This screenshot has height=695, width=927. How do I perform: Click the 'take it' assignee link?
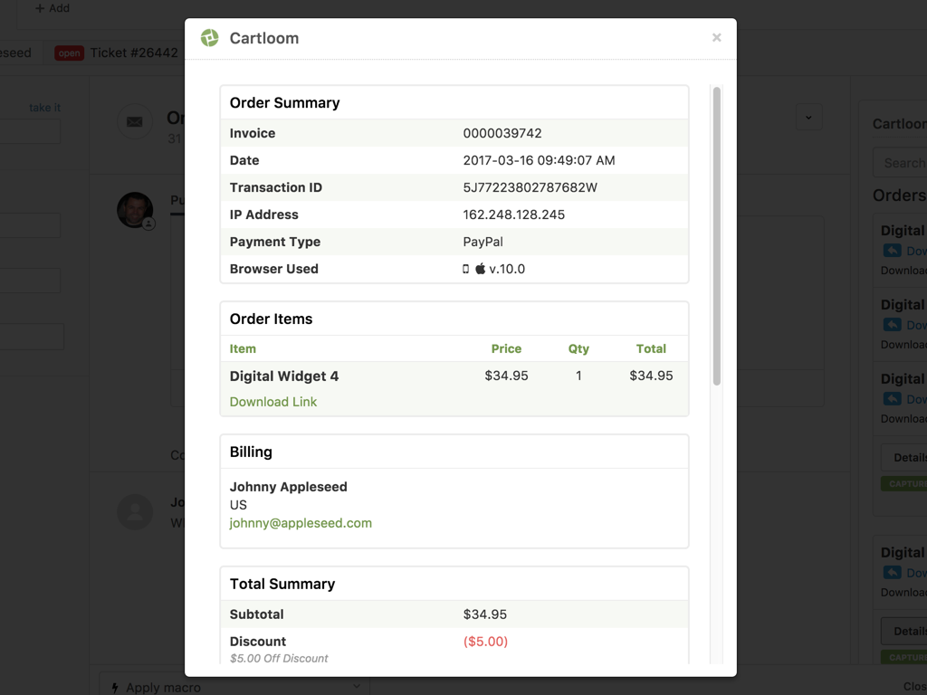coord(44,108)
